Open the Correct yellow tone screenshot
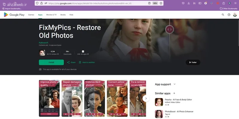Image resolution: width=239 pixels, height=119 pixels. [117, 98]
